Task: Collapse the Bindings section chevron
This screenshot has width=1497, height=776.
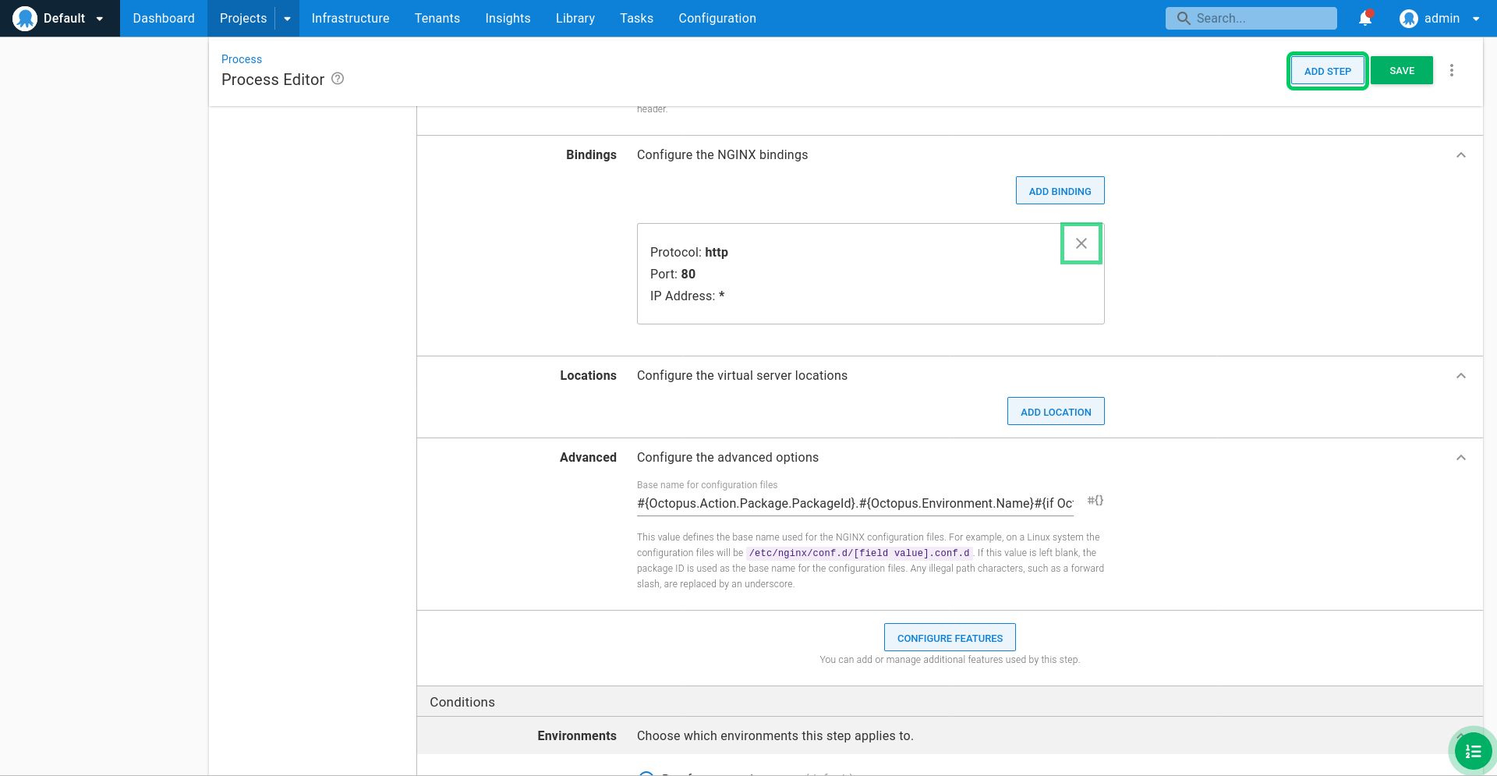Action: tap(1461, 155)
